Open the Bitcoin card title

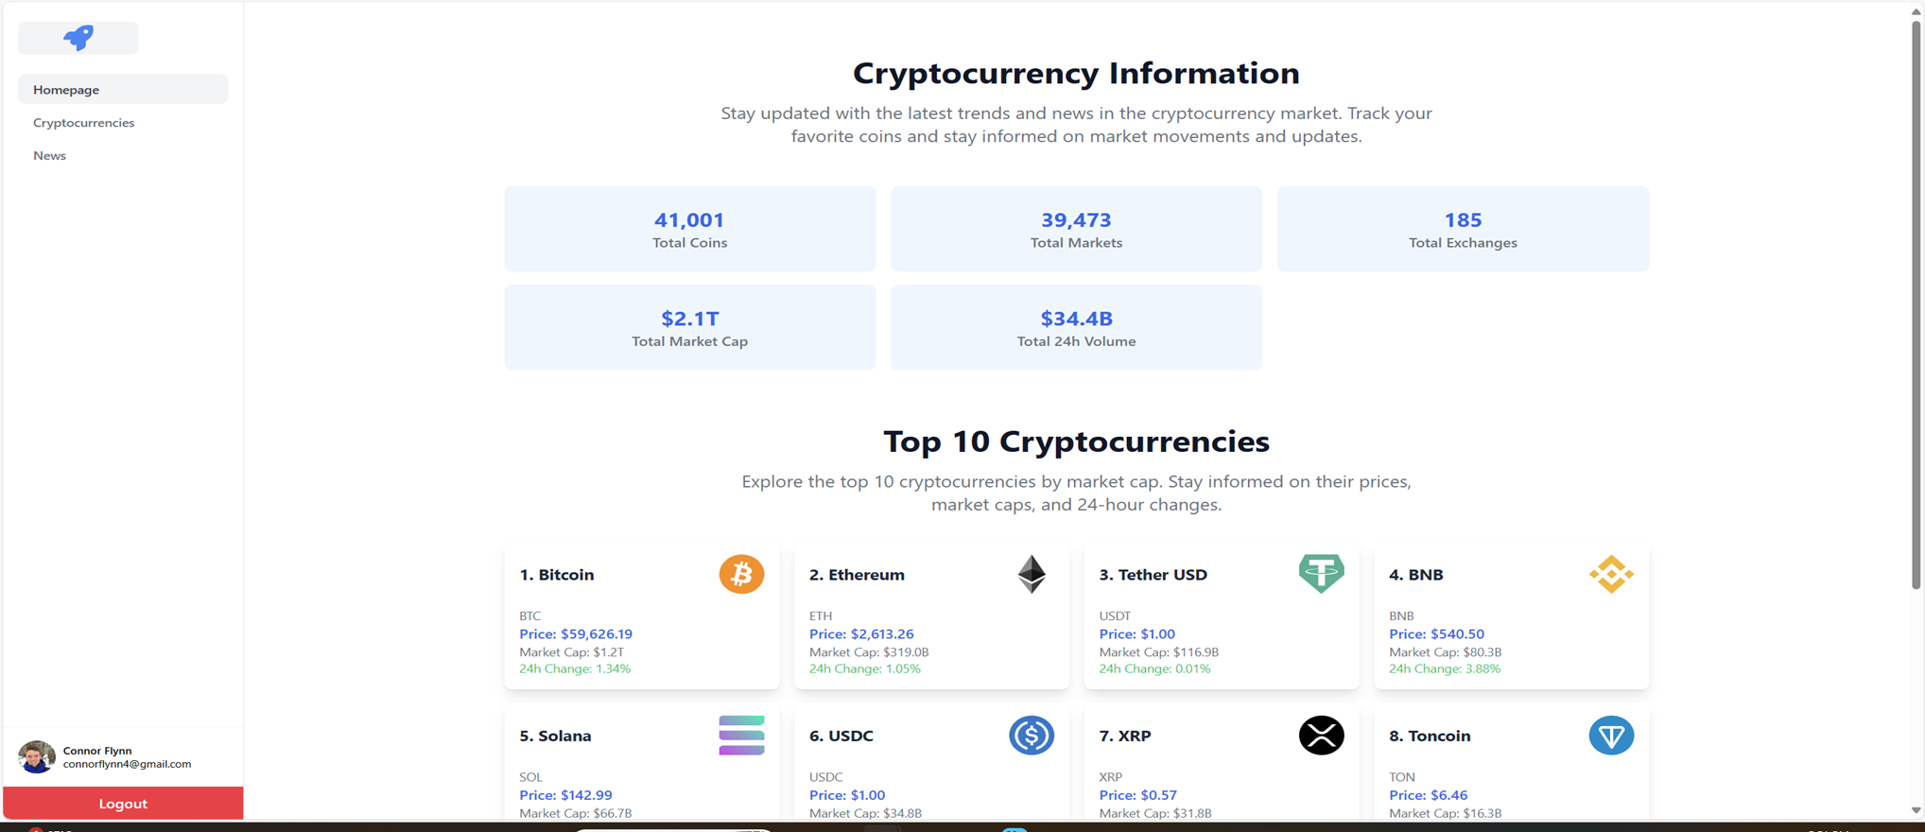(557, 575)
